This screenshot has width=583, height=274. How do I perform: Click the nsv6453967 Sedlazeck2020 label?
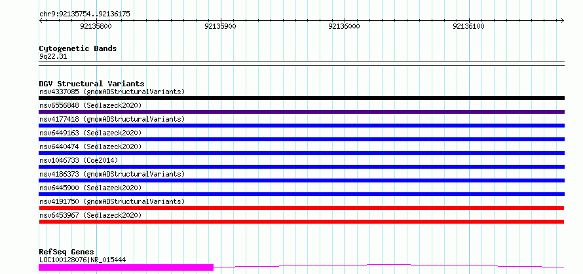click(90, 215)
